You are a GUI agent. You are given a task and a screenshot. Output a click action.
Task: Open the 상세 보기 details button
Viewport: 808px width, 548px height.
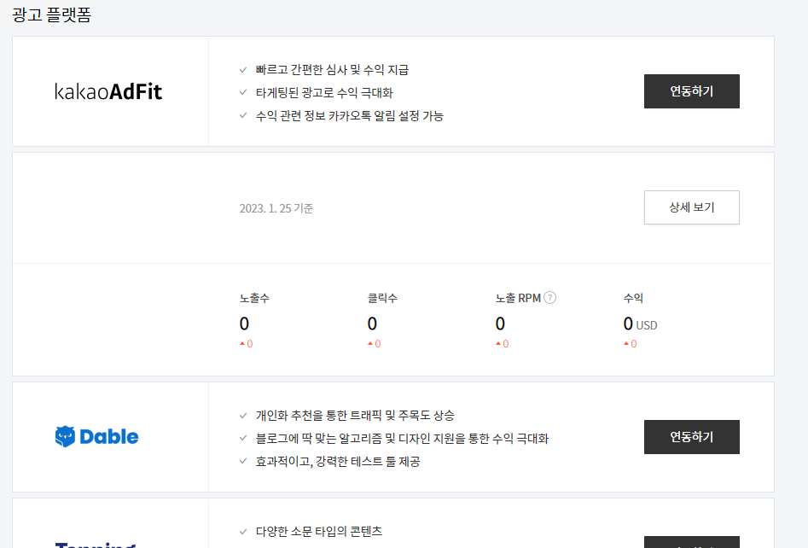point(692,207)
